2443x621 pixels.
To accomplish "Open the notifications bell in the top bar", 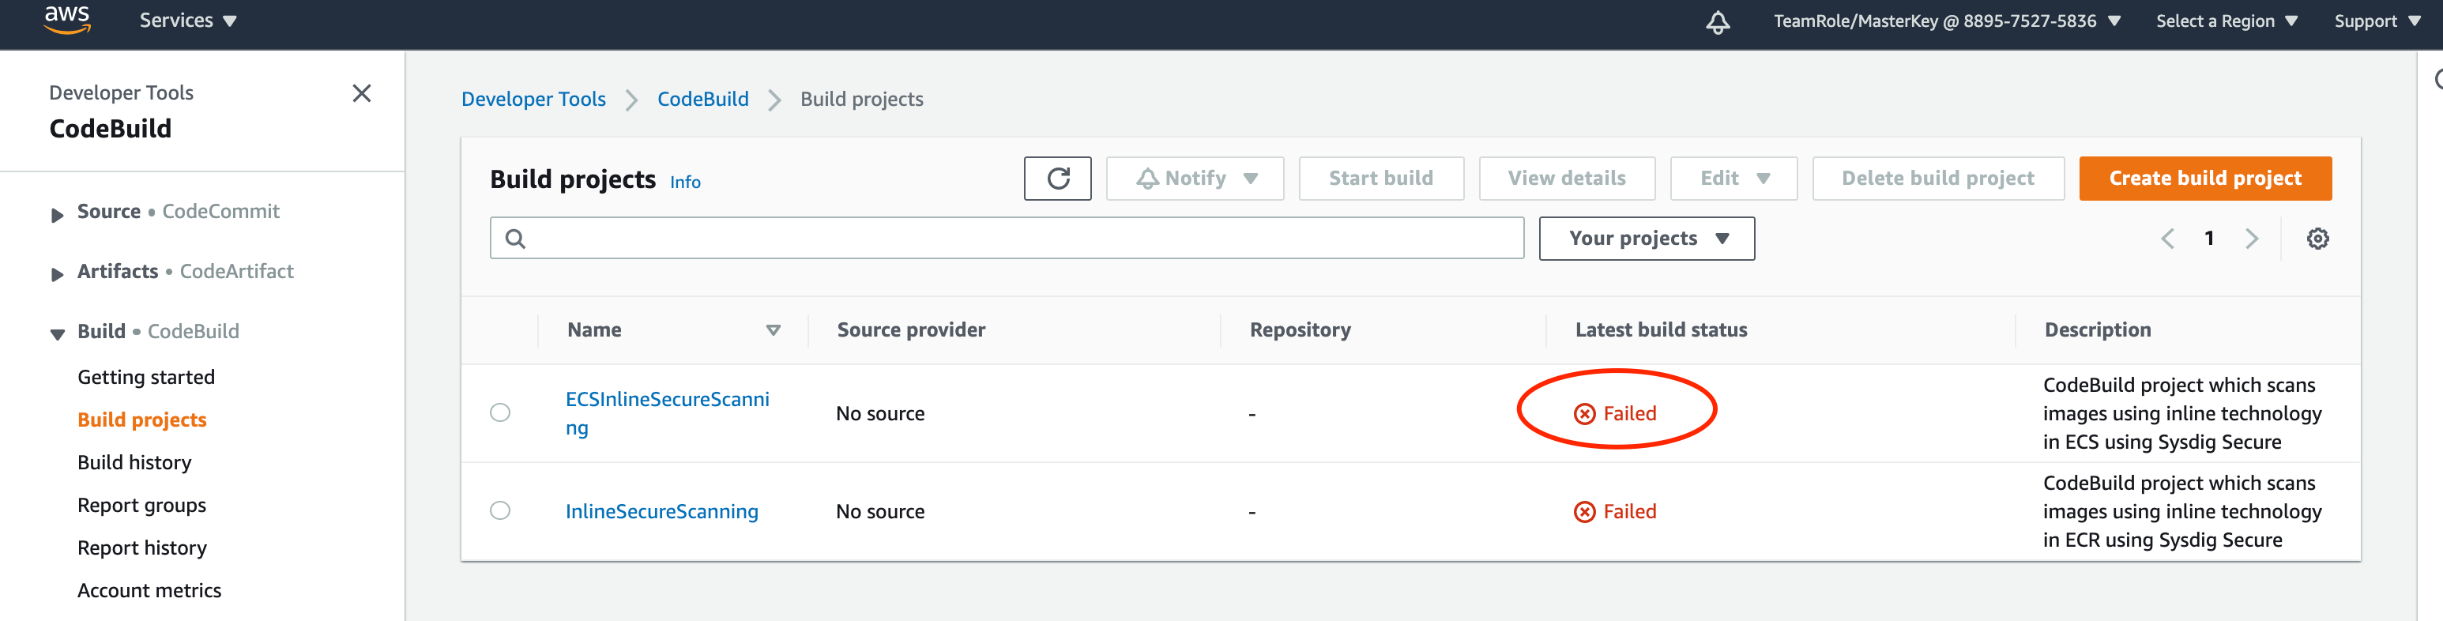I will [x=1718, y=22].
